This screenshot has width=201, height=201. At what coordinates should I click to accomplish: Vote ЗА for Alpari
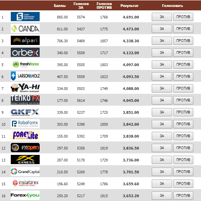click(x=162, y=41)
